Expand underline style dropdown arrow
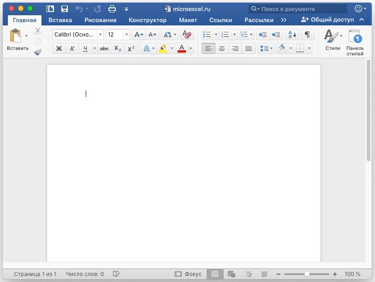375x282 pixels. pos(95,48)
